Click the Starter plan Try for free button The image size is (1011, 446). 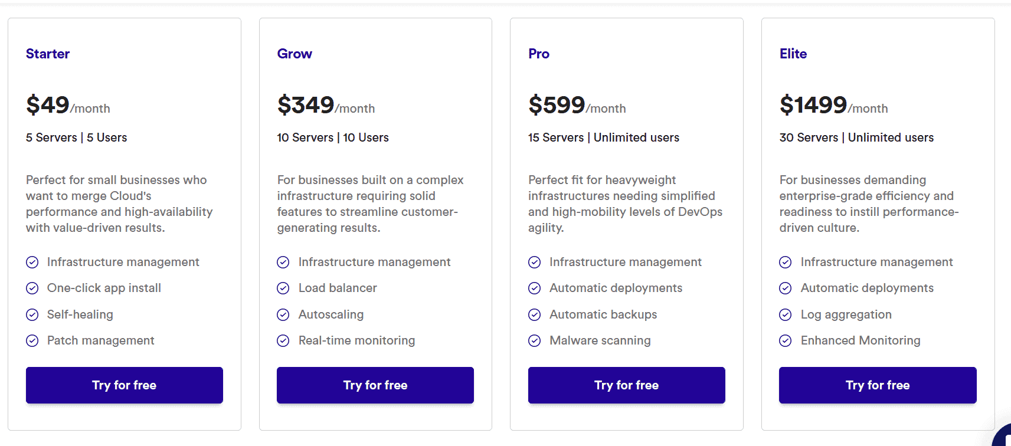pyautogui.click(x=125, y=385)
